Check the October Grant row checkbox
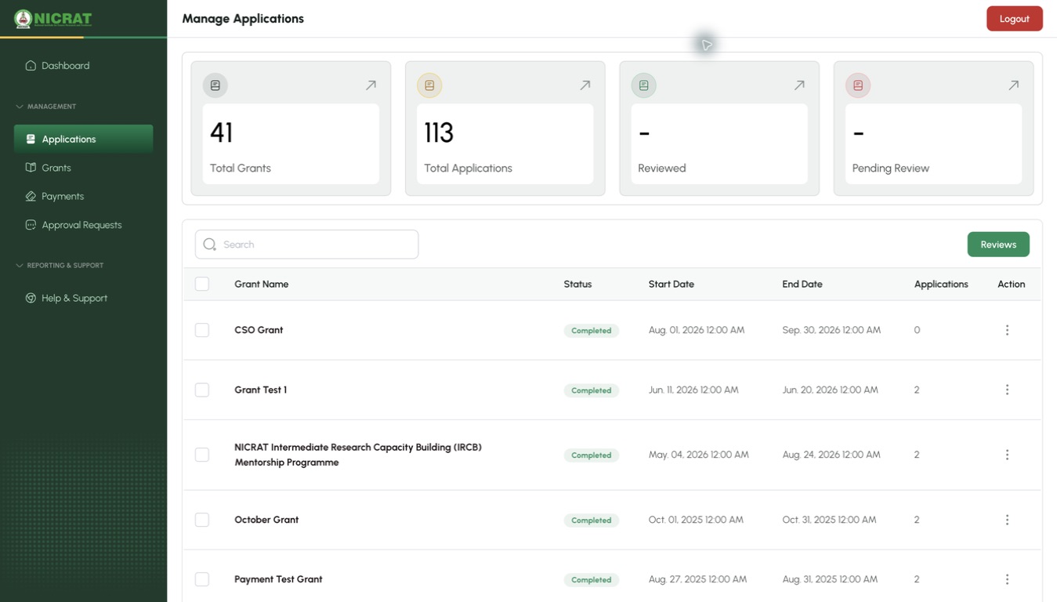The height and width of the screenshot is (602, 1057). (x=202, y=520)
